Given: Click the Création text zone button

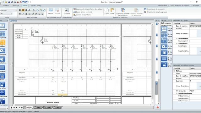Looking at the screenshot, I should point(67,11).
